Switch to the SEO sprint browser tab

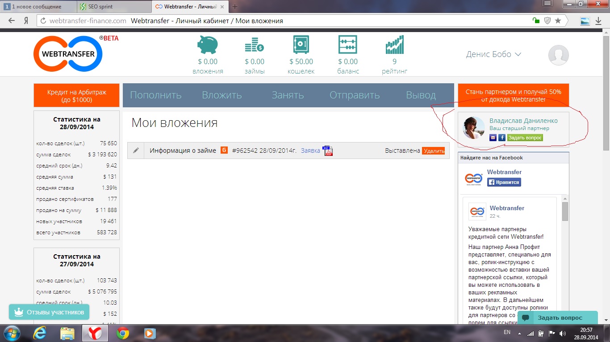113,6
